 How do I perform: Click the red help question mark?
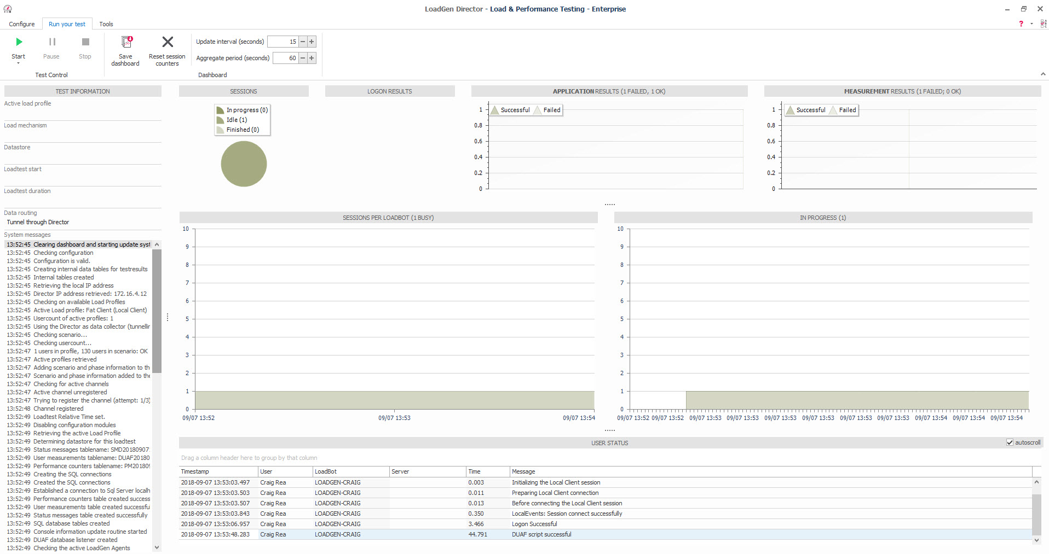tap(1021, 24)
